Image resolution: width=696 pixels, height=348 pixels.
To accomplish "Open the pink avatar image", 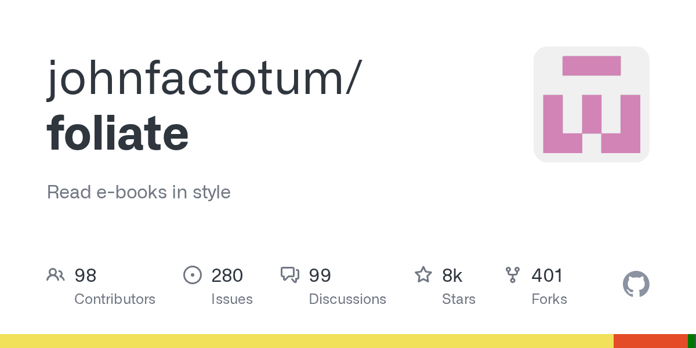I will tap(592, 104).
